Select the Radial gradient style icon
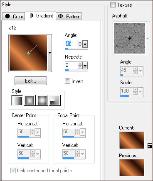The height and width of the screenshot is (181, 153). (54, 100)
